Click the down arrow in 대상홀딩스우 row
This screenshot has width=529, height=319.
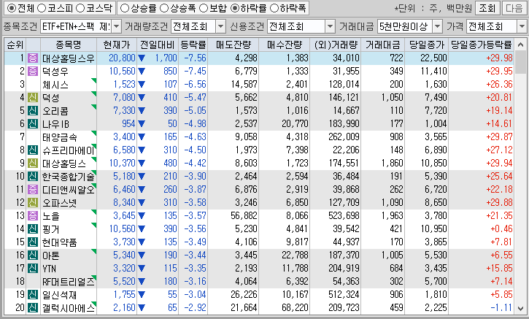142,58
